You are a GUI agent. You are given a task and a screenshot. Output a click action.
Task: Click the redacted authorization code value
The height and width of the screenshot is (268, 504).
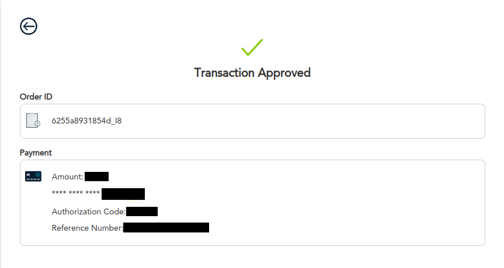point(142,211)
